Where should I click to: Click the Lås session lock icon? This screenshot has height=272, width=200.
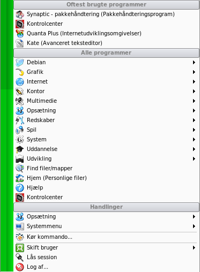(x=20, y=258)
